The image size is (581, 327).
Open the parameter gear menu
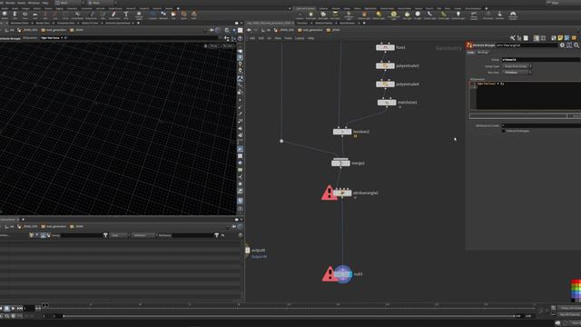pyautogui.click(x=562, y=45)
